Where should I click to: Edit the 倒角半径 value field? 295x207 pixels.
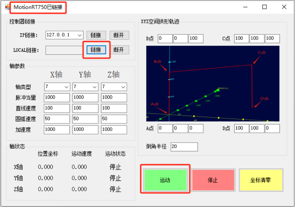(x=184, y=147)
